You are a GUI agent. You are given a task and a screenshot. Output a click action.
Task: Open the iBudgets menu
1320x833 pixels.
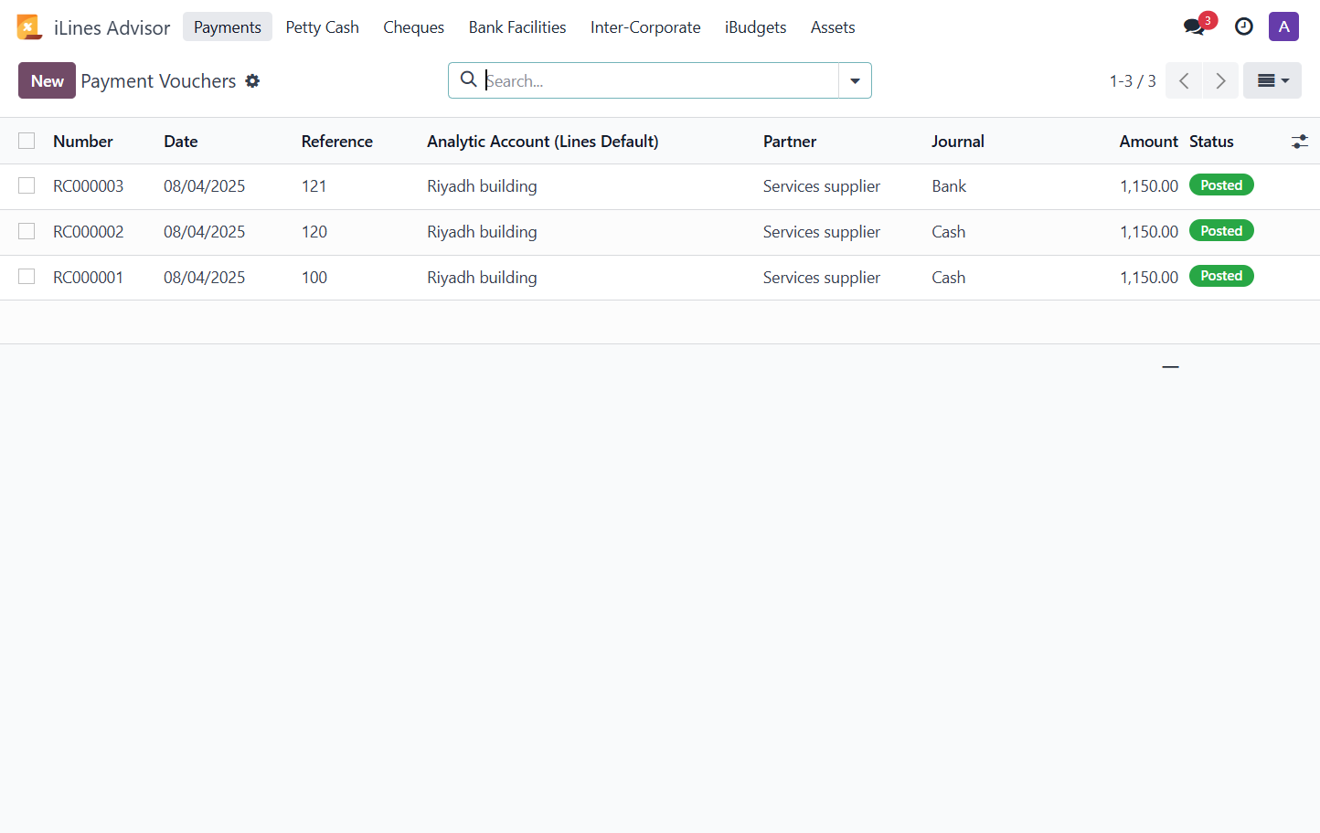tap(756, 27)
